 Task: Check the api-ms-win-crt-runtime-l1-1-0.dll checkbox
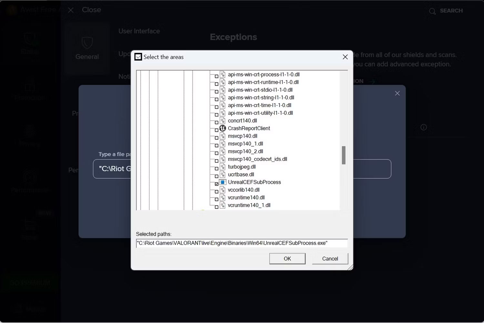[x=217, y=84]
